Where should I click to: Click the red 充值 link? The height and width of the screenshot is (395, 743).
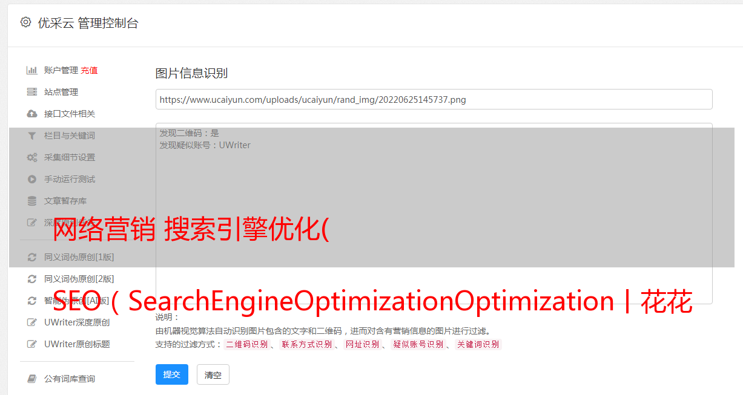[89, 70]
